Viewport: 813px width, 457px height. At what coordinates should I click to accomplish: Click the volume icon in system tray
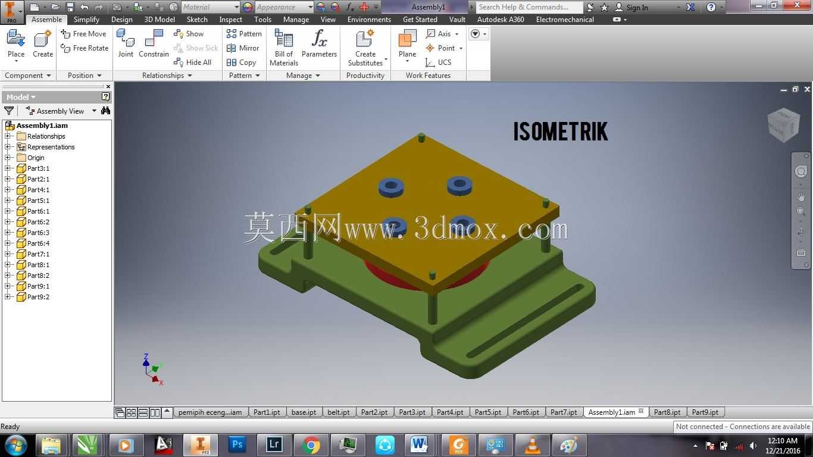pos(753,446)
